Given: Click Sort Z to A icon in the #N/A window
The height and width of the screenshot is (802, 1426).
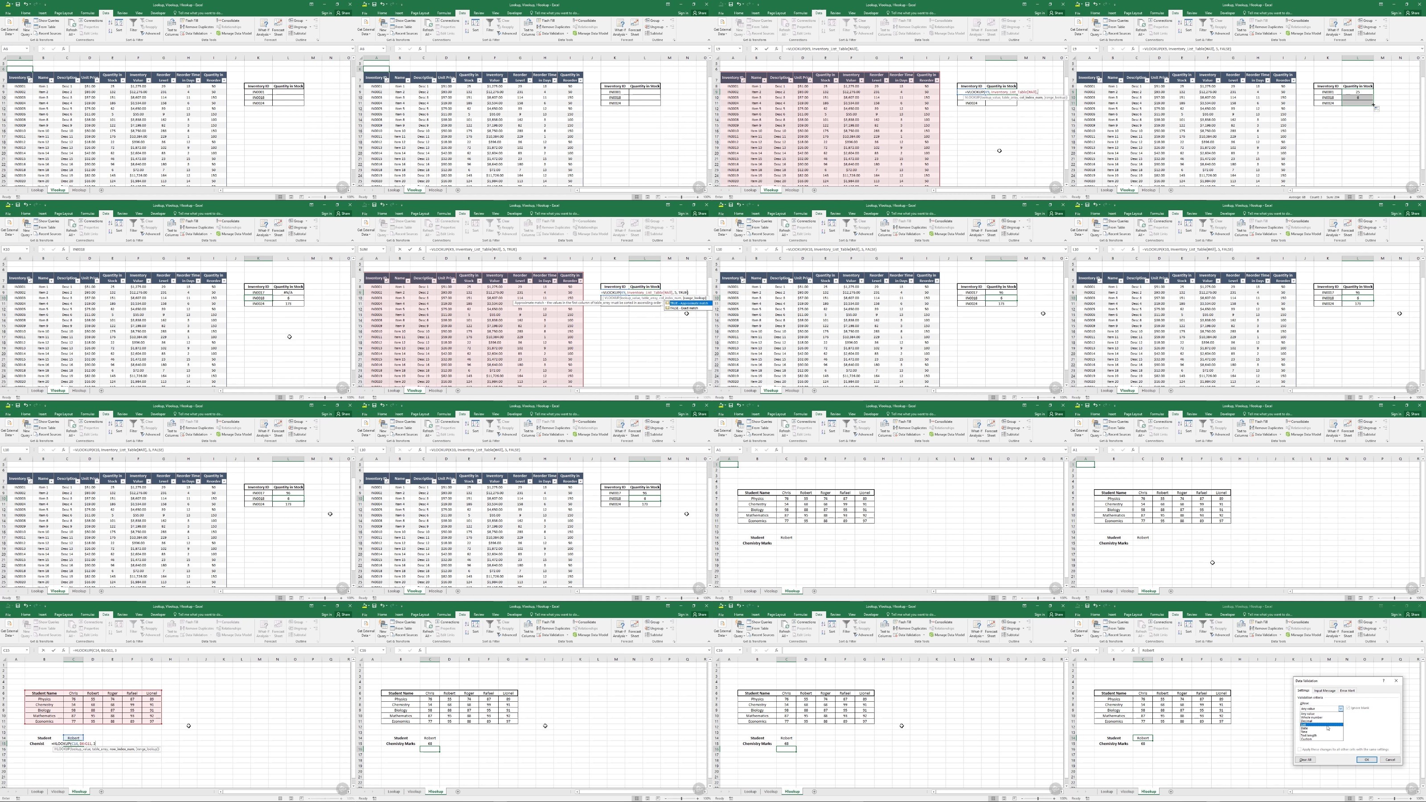Looking at the screenshot, I should (x=110, y=232).
